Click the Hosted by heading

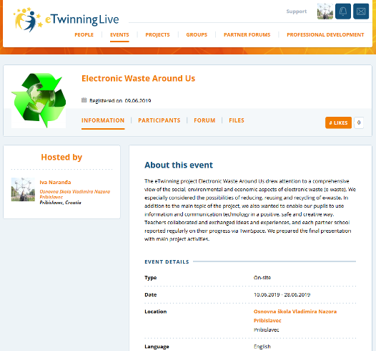[61, 158]
